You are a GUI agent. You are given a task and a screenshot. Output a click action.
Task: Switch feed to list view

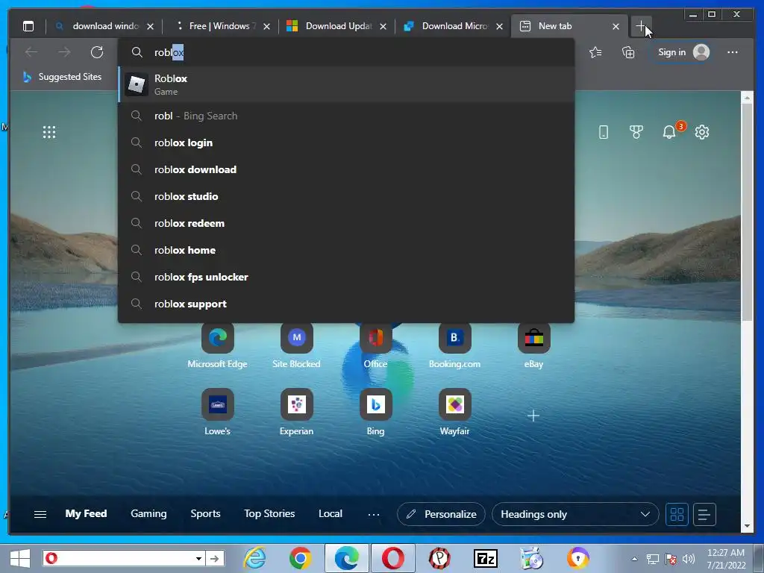click(704, 514)
